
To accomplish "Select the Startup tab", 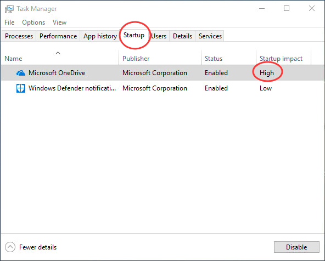I will coord(134,35).
